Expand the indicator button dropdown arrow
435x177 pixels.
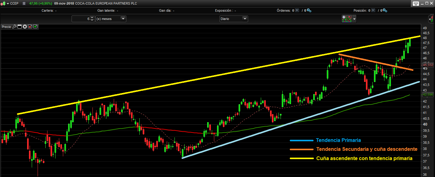355,19
